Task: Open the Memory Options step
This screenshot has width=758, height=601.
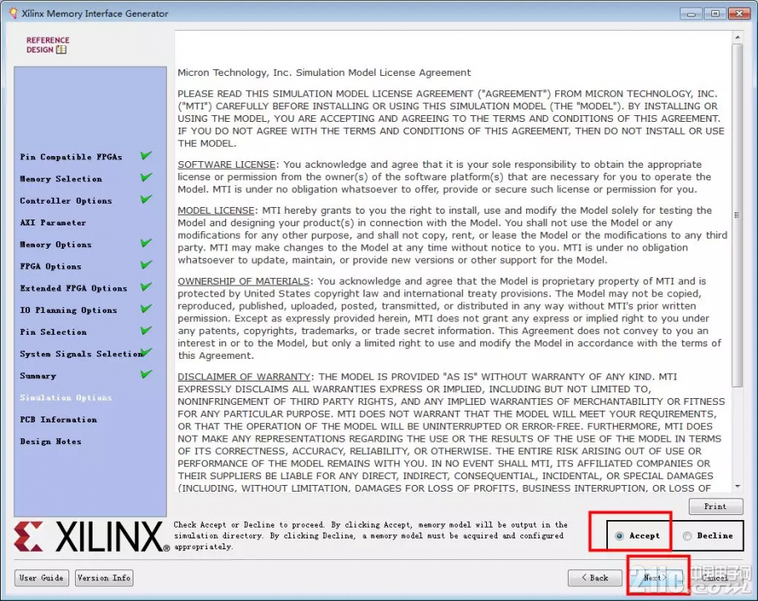Action: pos(56,245)
